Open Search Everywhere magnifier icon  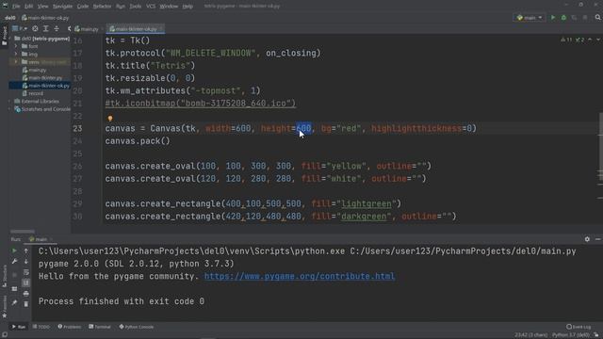pyautogui.click(x=597, y=18)
